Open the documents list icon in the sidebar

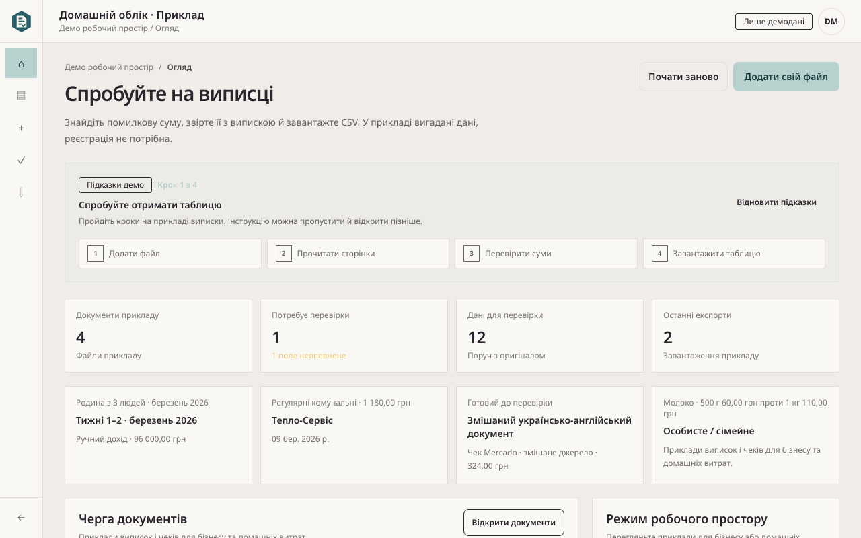(22, 95)
